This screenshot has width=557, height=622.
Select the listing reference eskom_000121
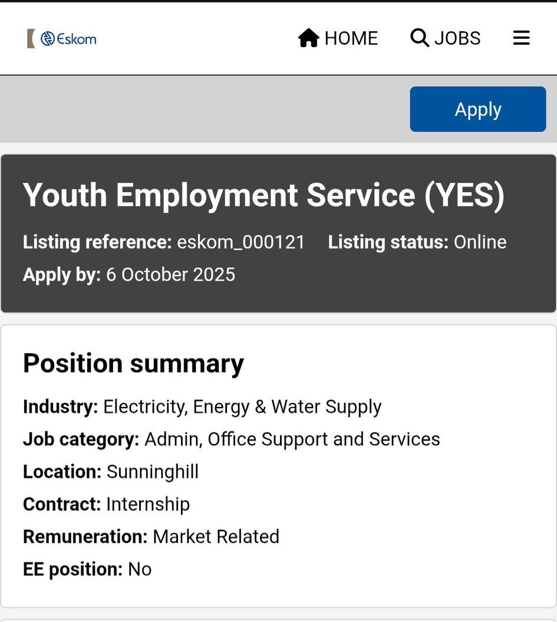(240, 242)
